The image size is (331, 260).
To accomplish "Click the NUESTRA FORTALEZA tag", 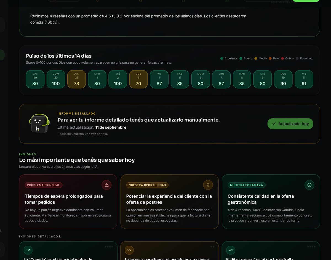I will tap(247, 185).
